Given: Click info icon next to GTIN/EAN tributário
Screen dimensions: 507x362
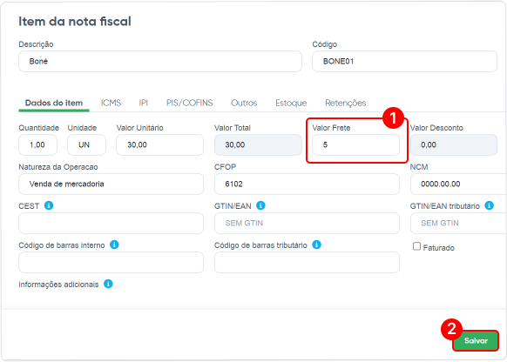Looking at the screenshot, I should tap(489, 205).
